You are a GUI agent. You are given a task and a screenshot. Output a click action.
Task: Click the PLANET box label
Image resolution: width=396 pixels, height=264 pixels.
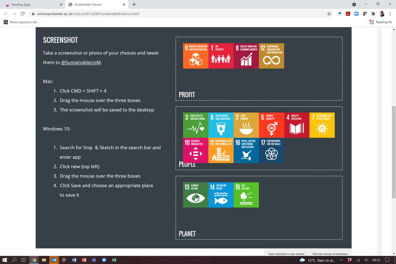187,234
